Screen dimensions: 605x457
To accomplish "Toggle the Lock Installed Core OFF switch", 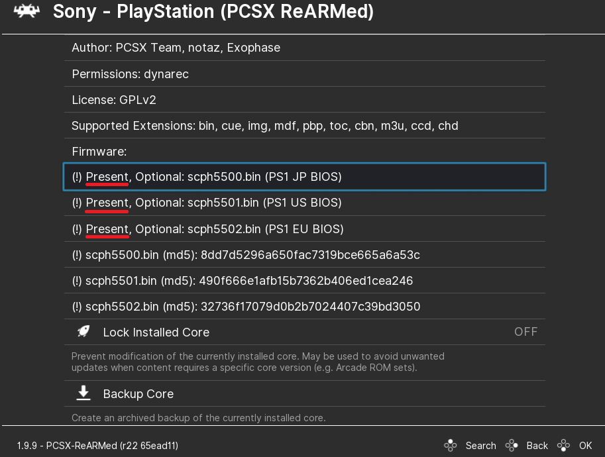I will click(525, 332).
